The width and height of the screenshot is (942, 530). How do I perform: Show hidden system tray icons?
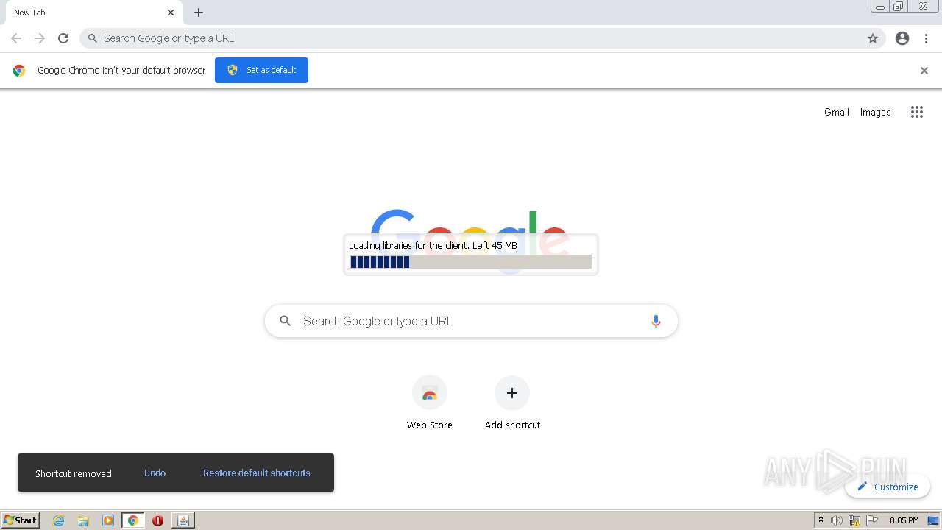click(821, 520)
